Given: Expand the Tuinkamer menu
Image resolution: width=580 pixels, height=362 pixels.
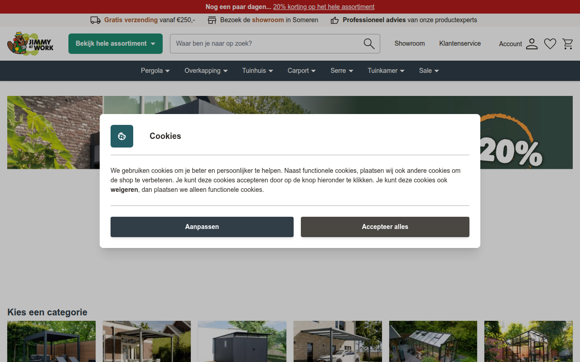Looking at the screenshot, I should pyautogui.click(x=386, y=71).
